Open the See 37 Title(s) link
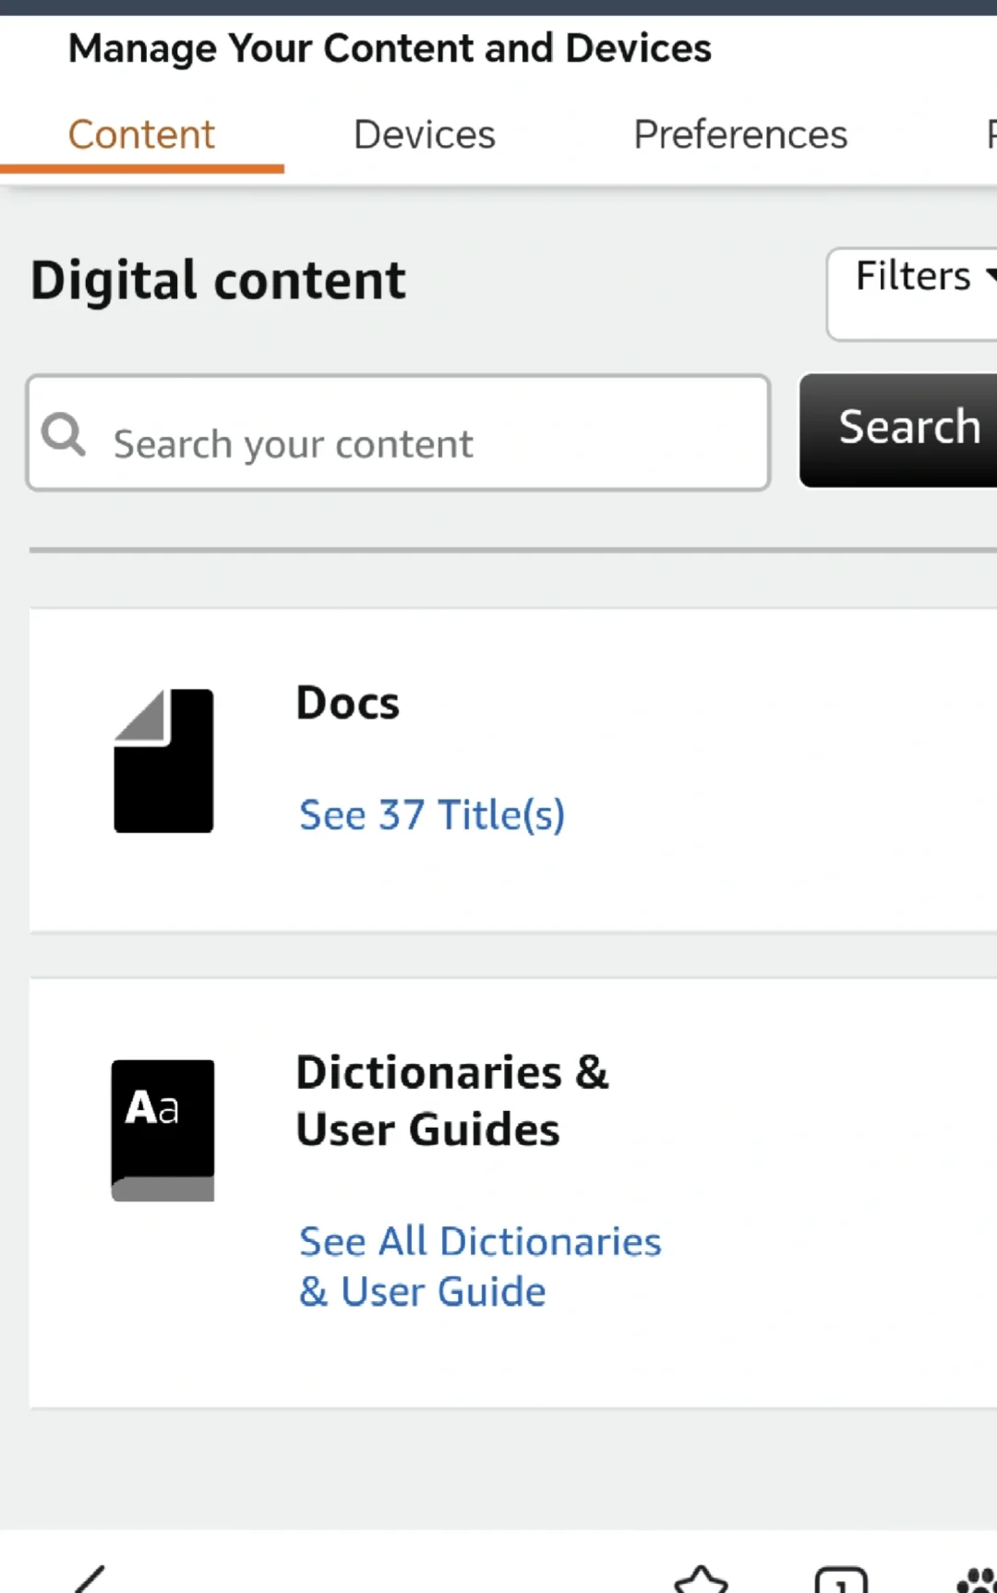Screen dimensions: 997x1593 [x=432, y=815]
